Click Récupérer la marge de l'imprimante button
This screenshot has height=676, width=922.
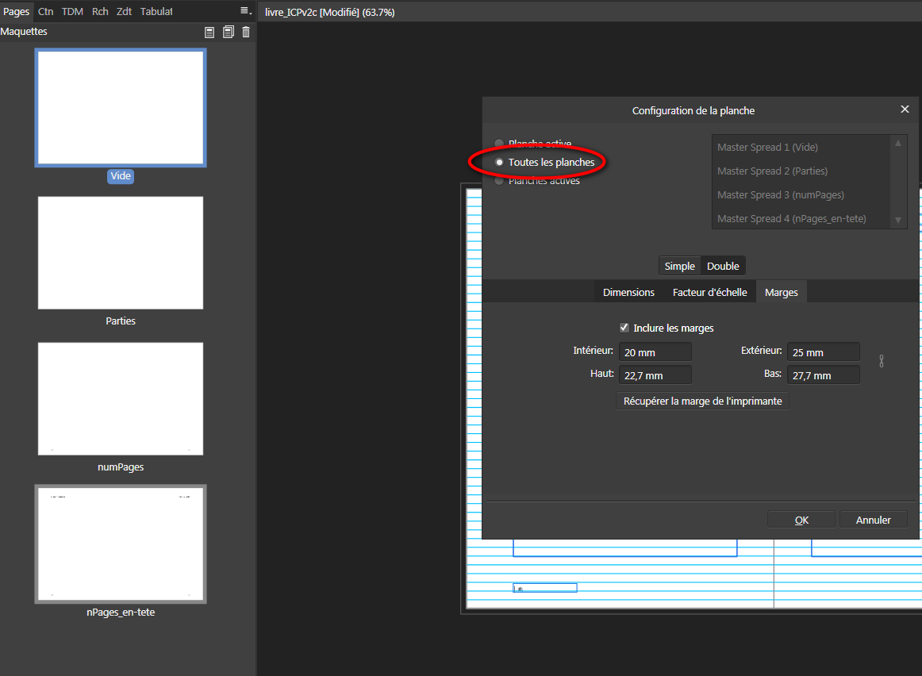point(703,401)
